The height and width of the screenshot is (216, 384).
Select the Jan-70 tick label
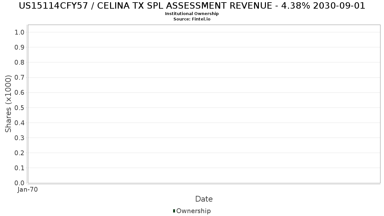point(28,189)
